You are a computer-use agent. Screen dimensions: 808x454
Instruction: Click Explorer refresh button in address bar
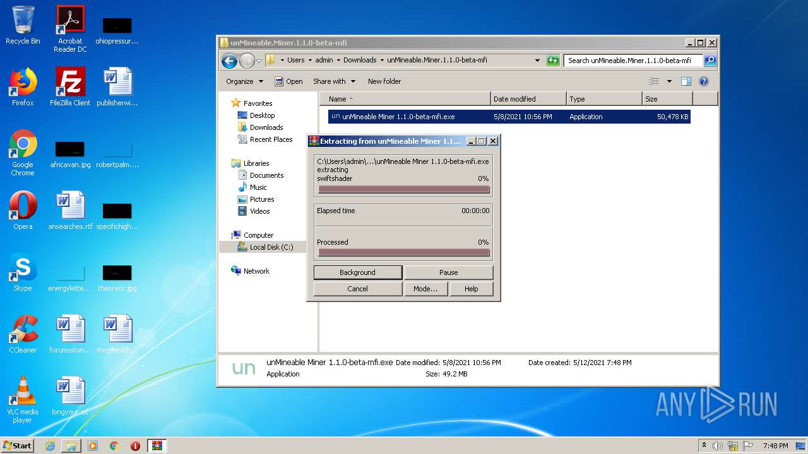point(553,61)
